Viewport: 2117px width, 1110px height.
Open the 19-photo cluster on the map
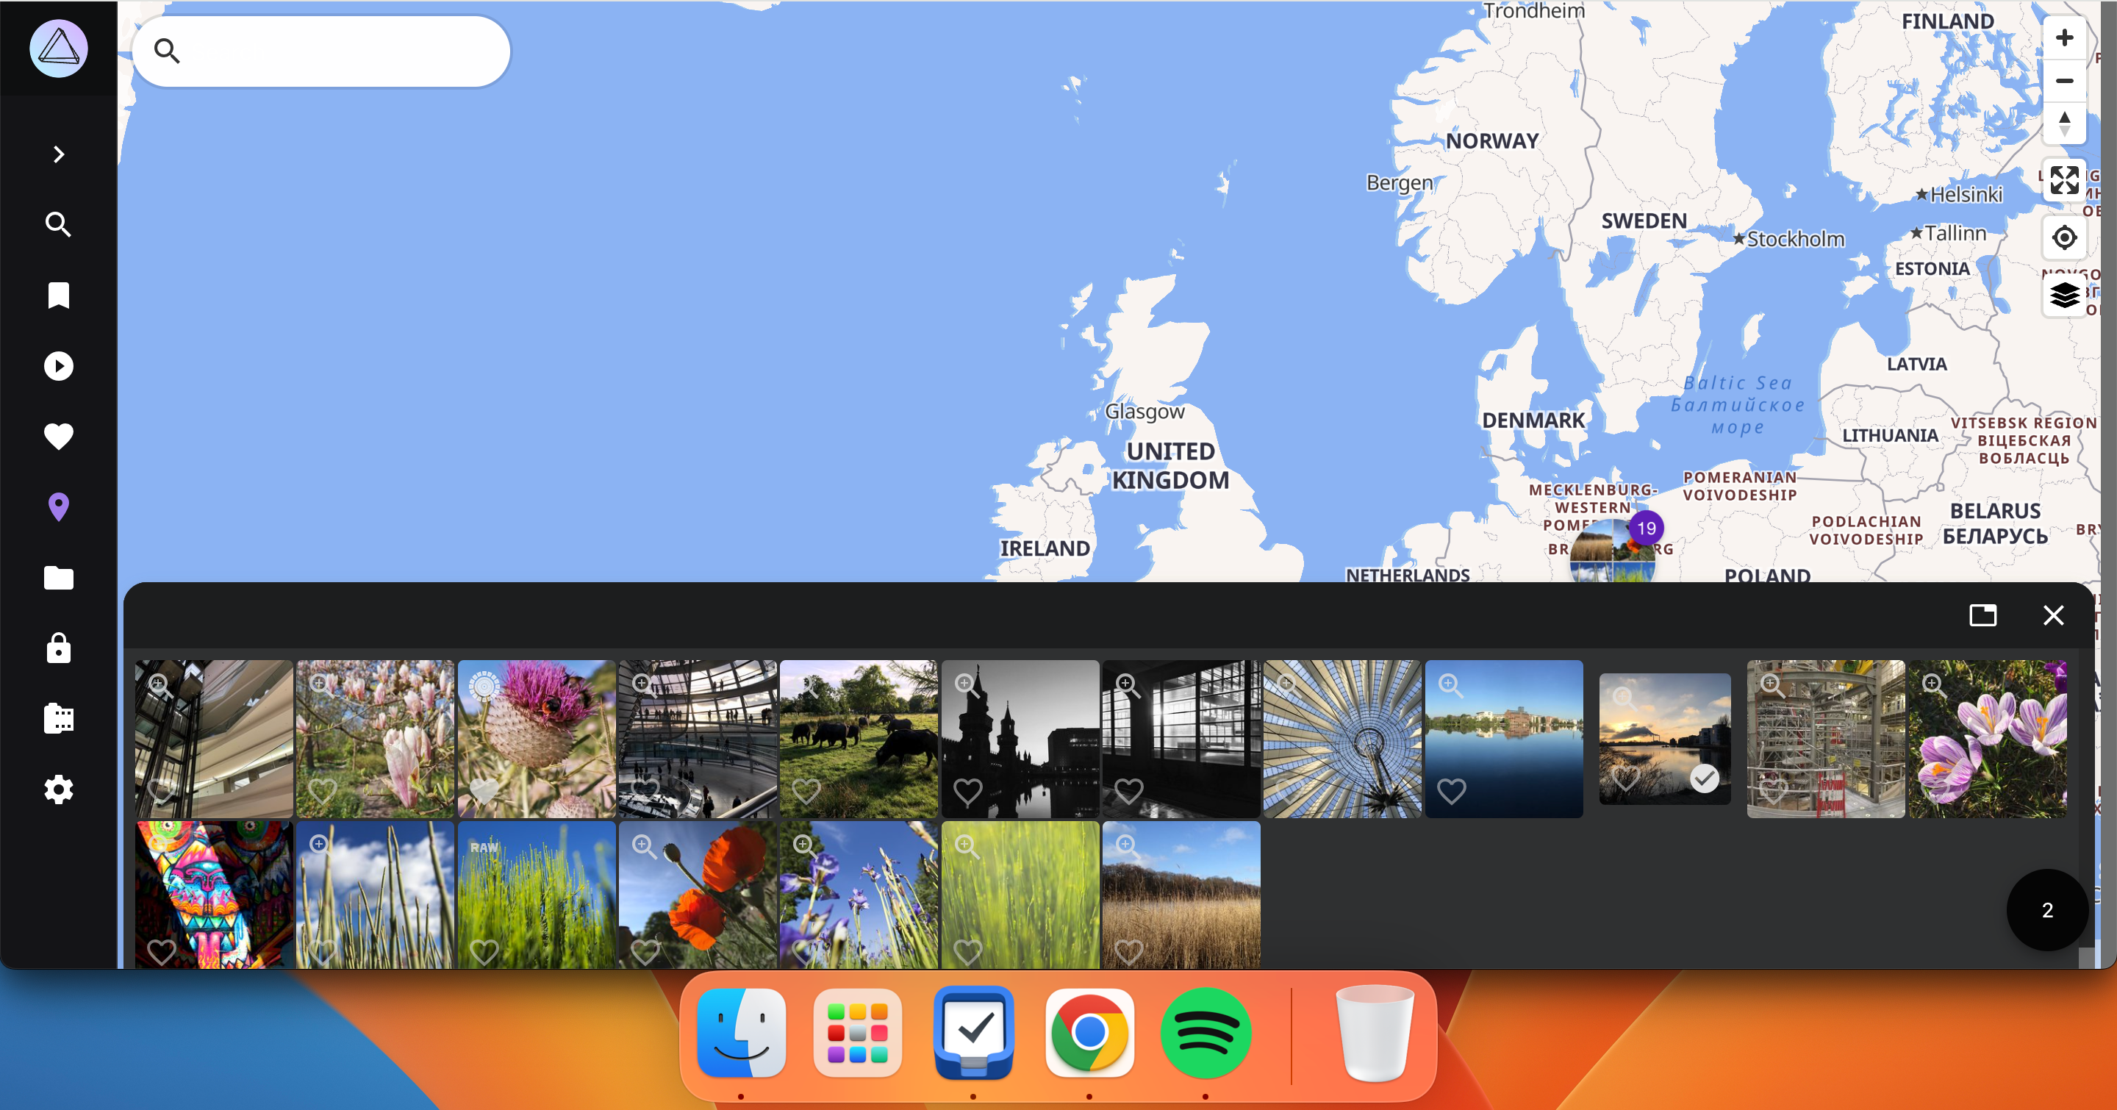1613,549
